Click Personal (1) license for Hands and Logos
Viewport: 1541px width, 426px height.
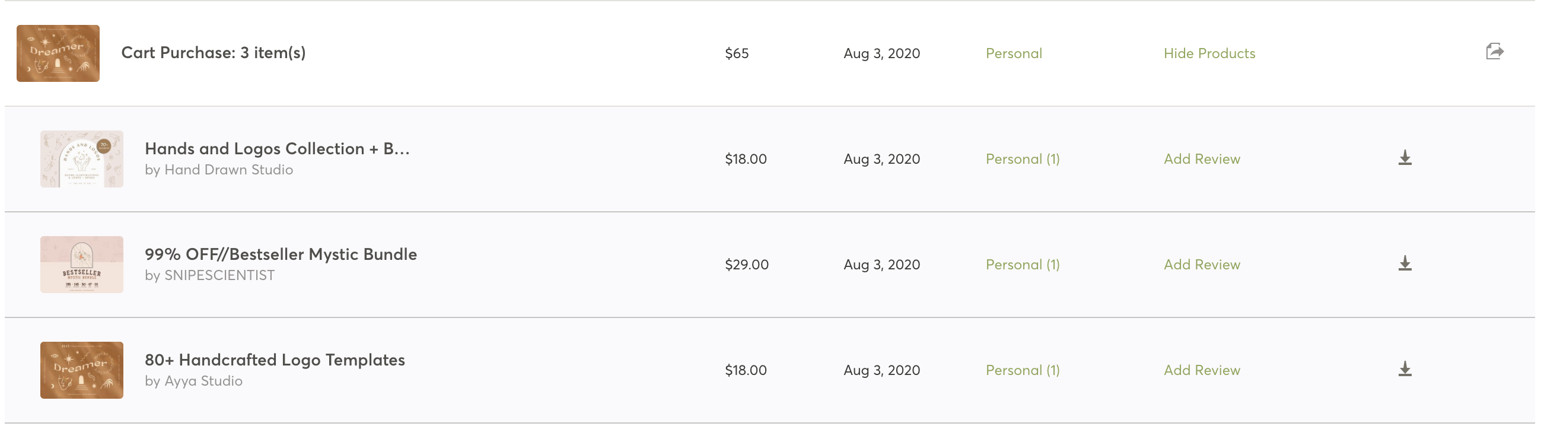tap(1023, 159)
